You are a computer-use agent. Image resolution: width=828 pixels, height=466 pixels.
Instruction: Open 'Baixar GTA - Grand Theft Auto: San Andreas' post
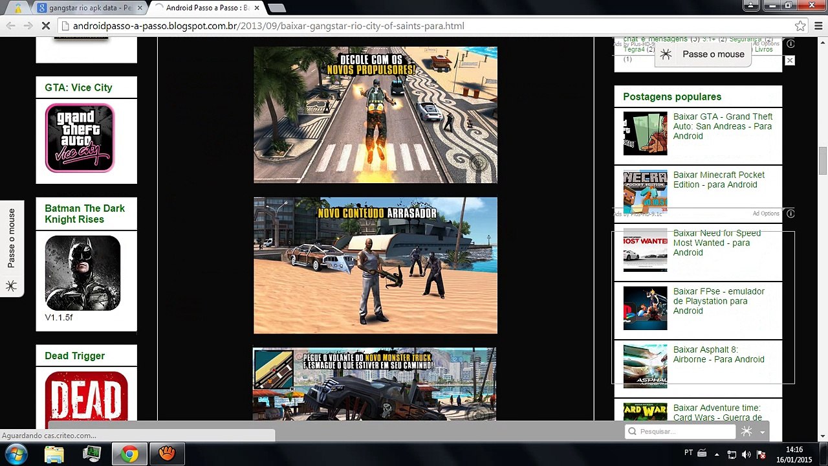[723, 126]
